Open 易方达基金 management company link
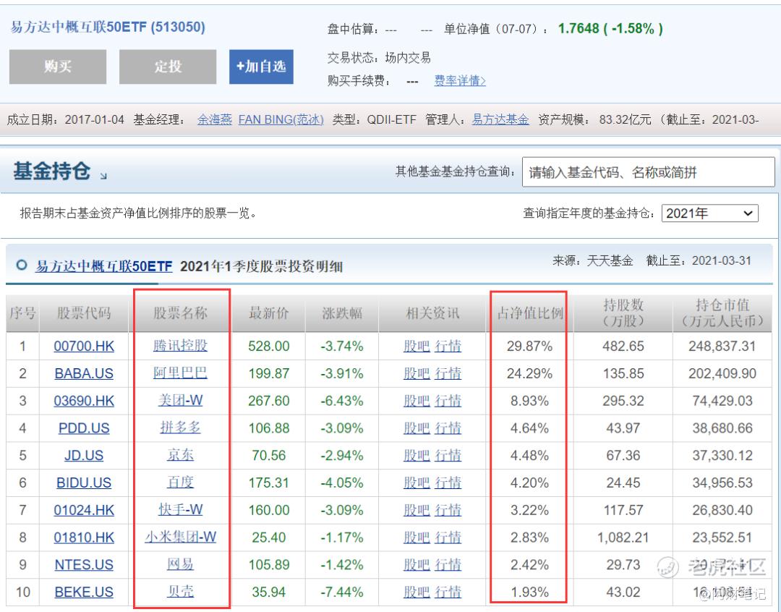The height and width of the screenshot is (612, 781). pyautogui.click(x=500, y=119)
